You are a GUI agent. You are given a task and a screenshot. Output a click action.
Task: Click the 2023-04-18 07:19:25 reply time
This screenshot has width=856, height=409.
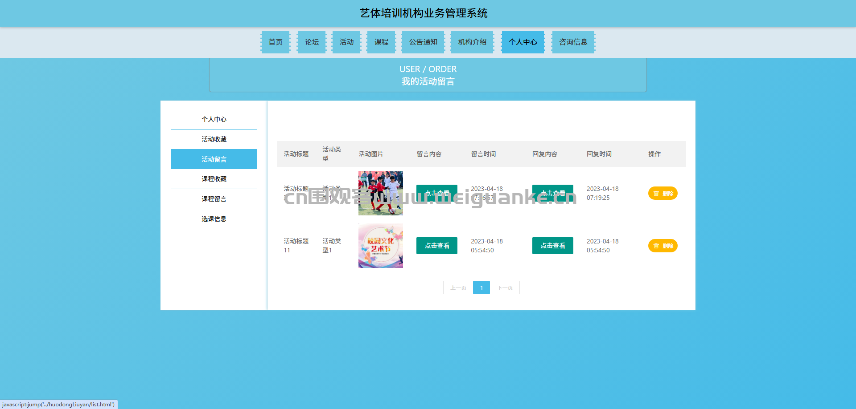[x=602, y=193]
